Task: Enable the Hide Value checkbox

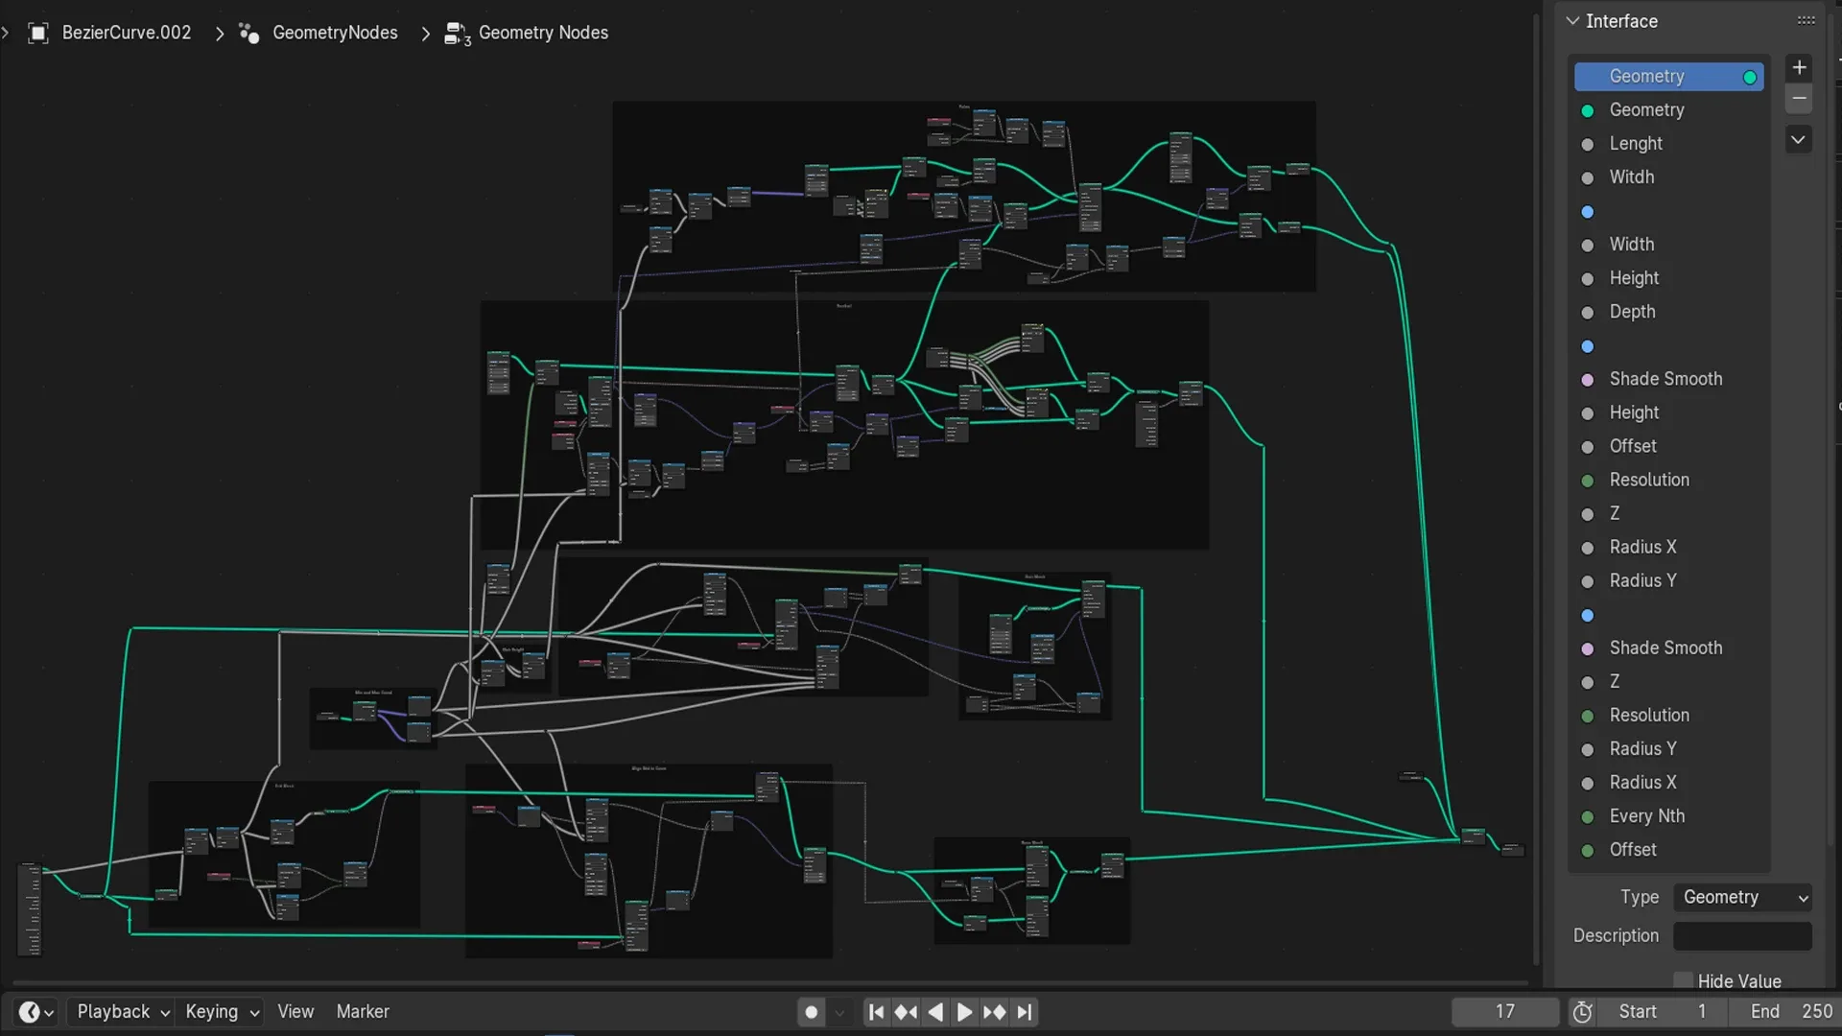Action: (1683, 980)
